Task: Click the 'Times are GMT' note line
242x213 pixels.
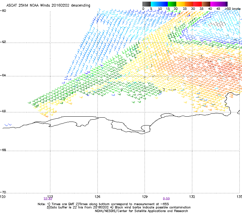Action: 103,204
